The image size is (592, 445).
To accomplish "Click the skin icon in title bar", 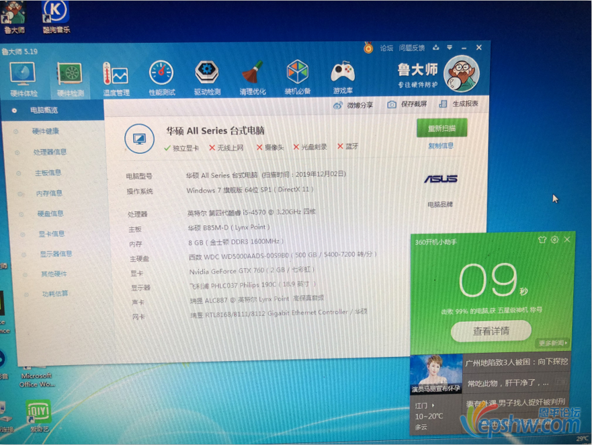I will pos(436,47).
